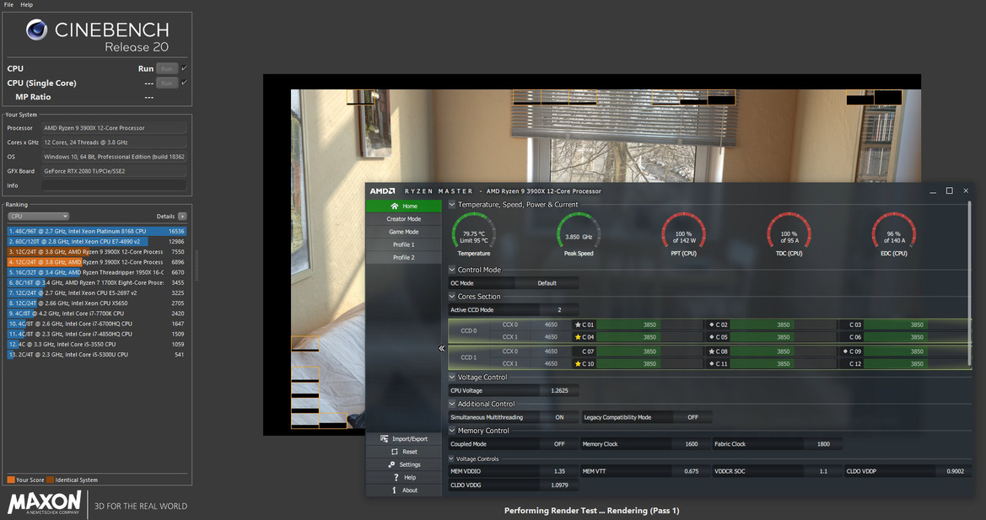Screen dimensions: 986x520
Task: Collapse the Ryzen Master sidebar with double-chevron
Action: point(441,348)
